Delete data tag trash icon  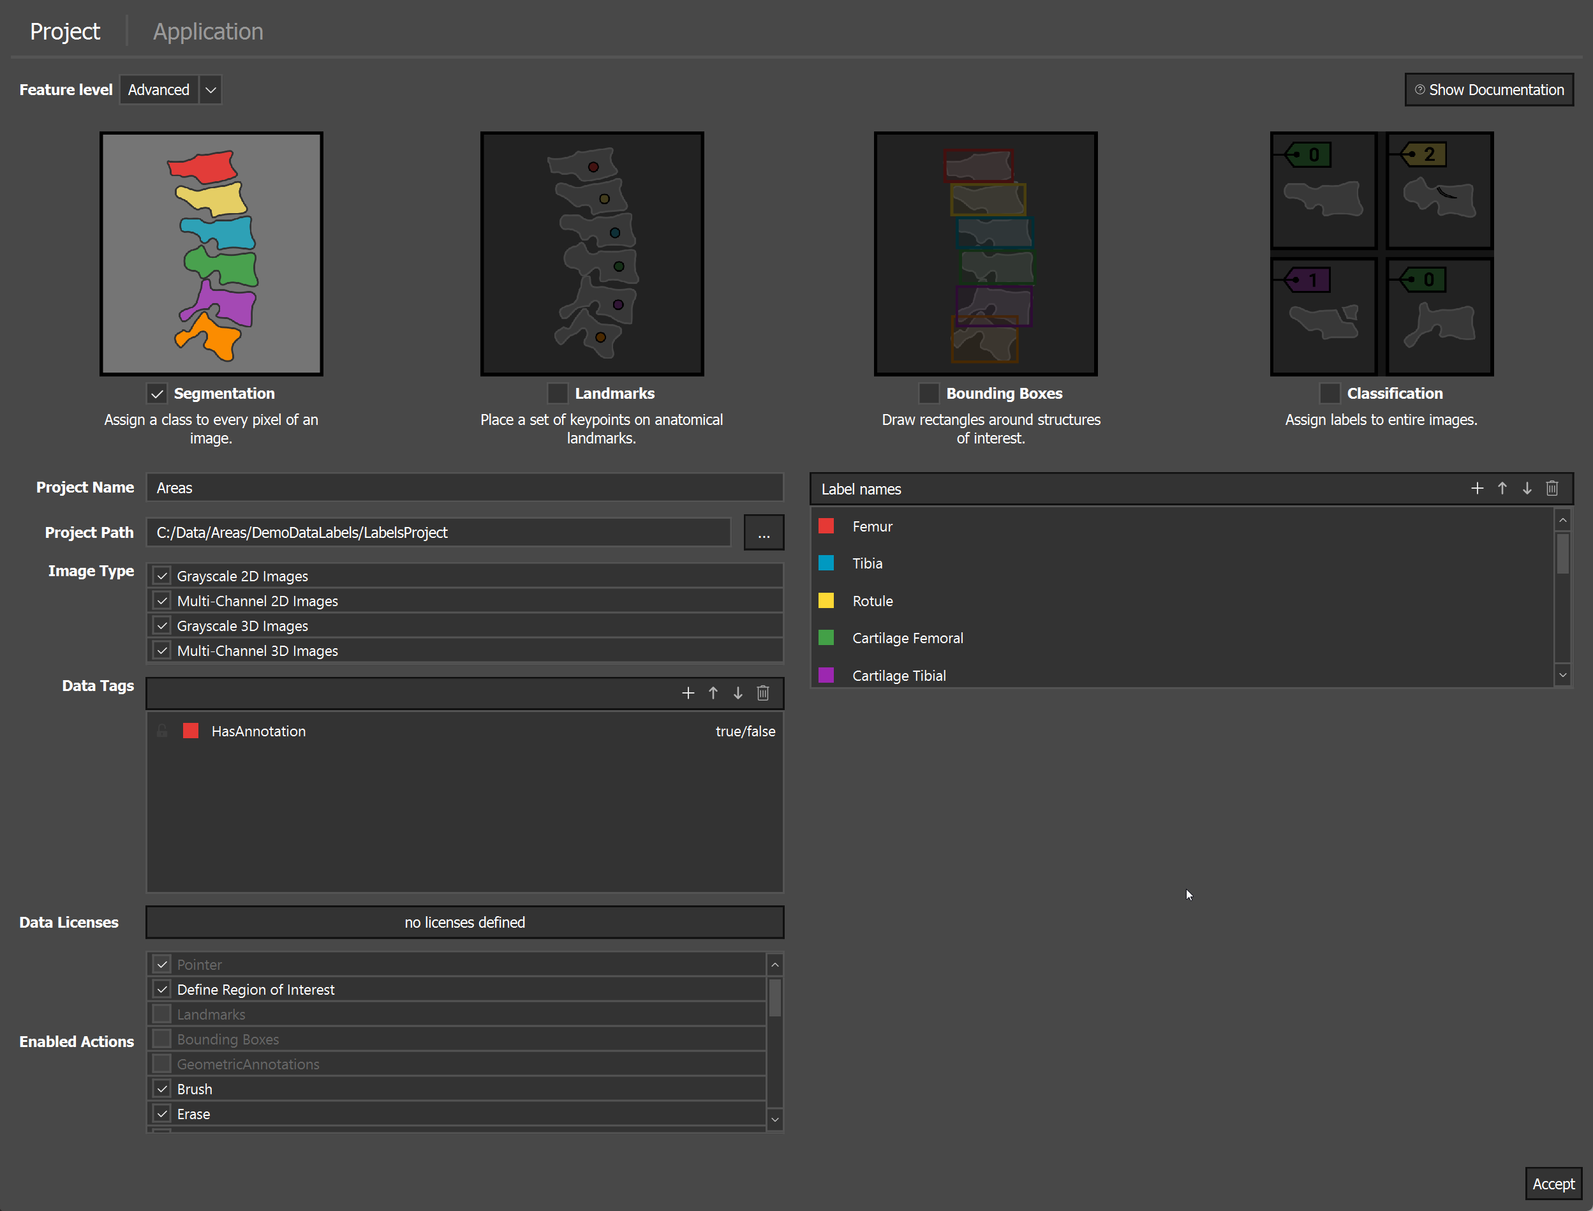pyautogui.click(x=762, y=693)
